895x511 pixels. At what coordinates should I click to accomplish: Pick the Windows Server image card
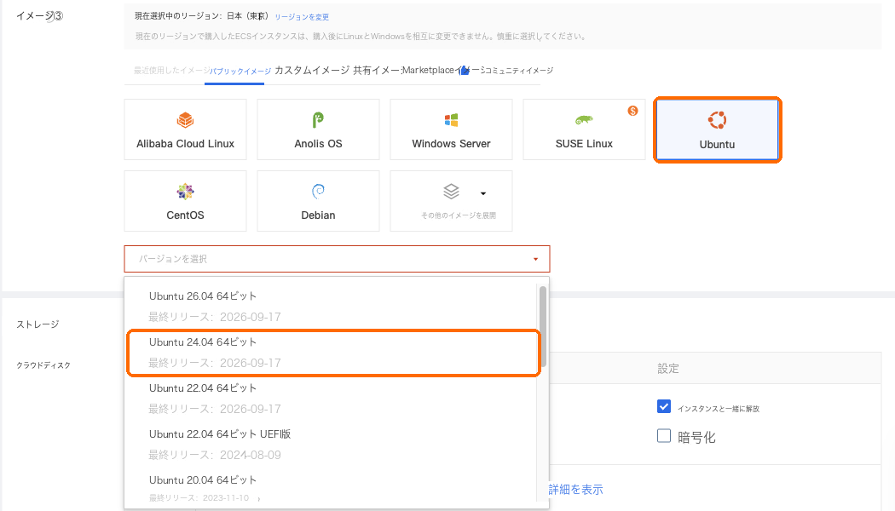pos(452,129)
